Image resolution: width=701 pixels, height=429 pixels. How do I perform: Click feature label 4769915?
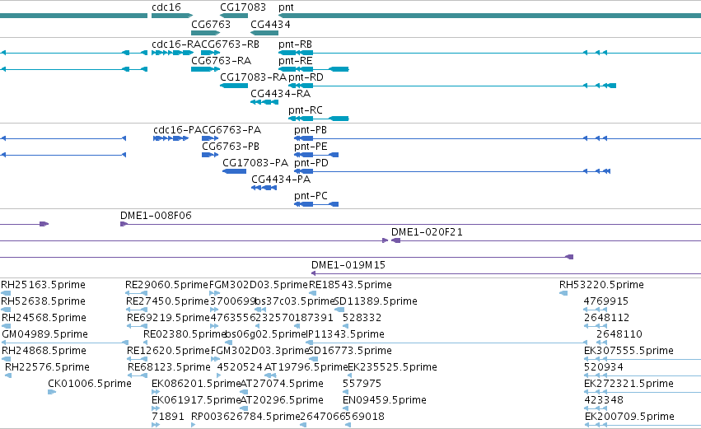(606, 301)
